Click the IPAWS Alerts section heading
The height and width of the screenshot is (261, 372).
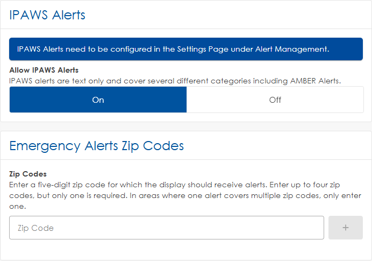[47, 15]
